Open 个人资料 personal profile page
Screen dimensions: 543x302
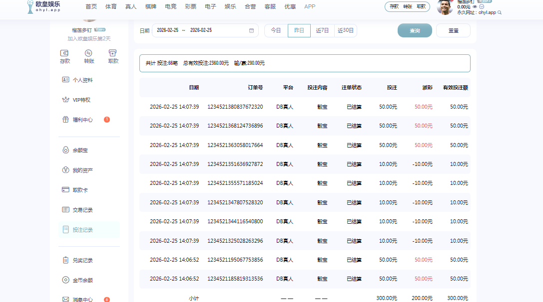click(82, 80)
